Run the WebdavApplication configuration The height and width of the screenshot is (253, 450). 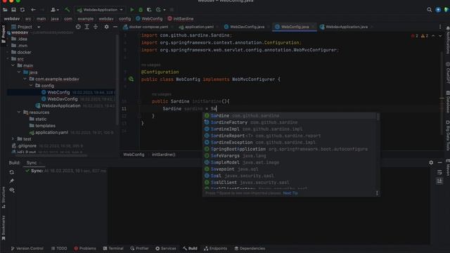click(131, 10)
